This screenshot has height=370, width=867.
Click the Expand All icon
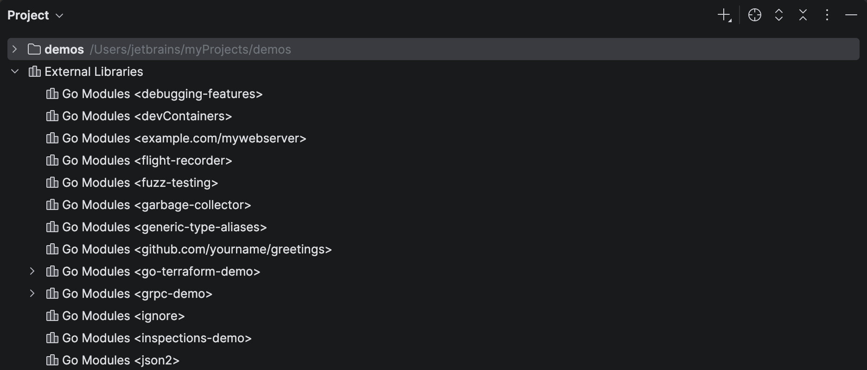point(779,15)
